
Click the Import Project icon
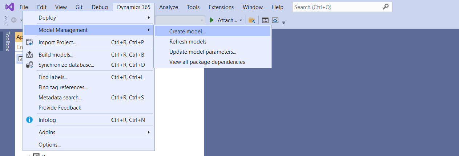[x=30, y=42]
